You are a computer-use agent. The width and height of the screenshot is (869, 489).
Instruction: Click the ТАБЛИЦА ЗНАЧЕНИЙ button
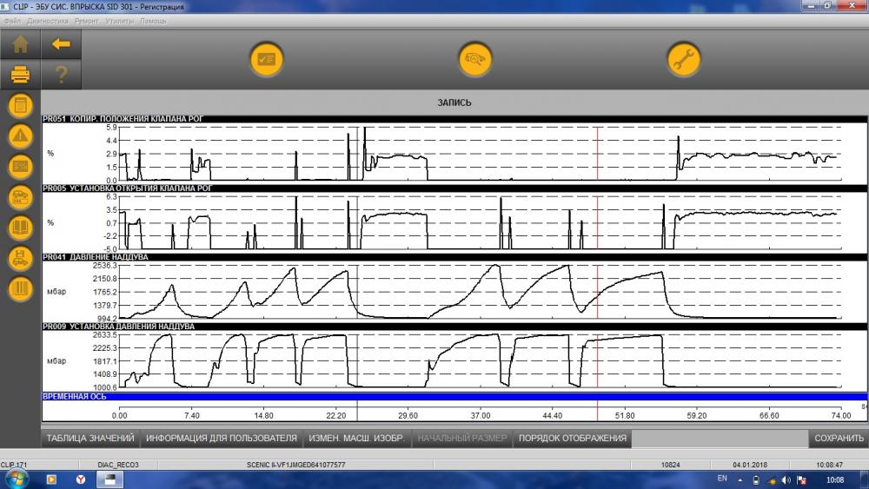[x=90, y=438]
